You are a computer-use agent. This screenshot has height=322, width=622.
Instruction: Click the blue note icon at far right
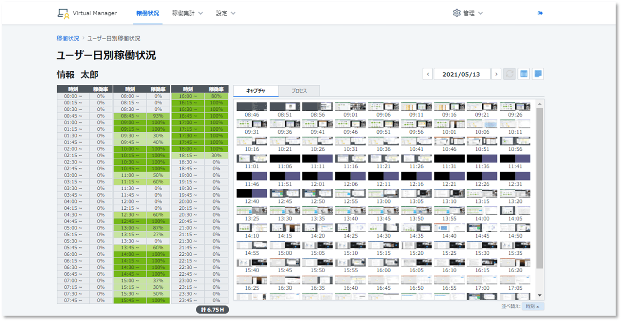[537, 74]
